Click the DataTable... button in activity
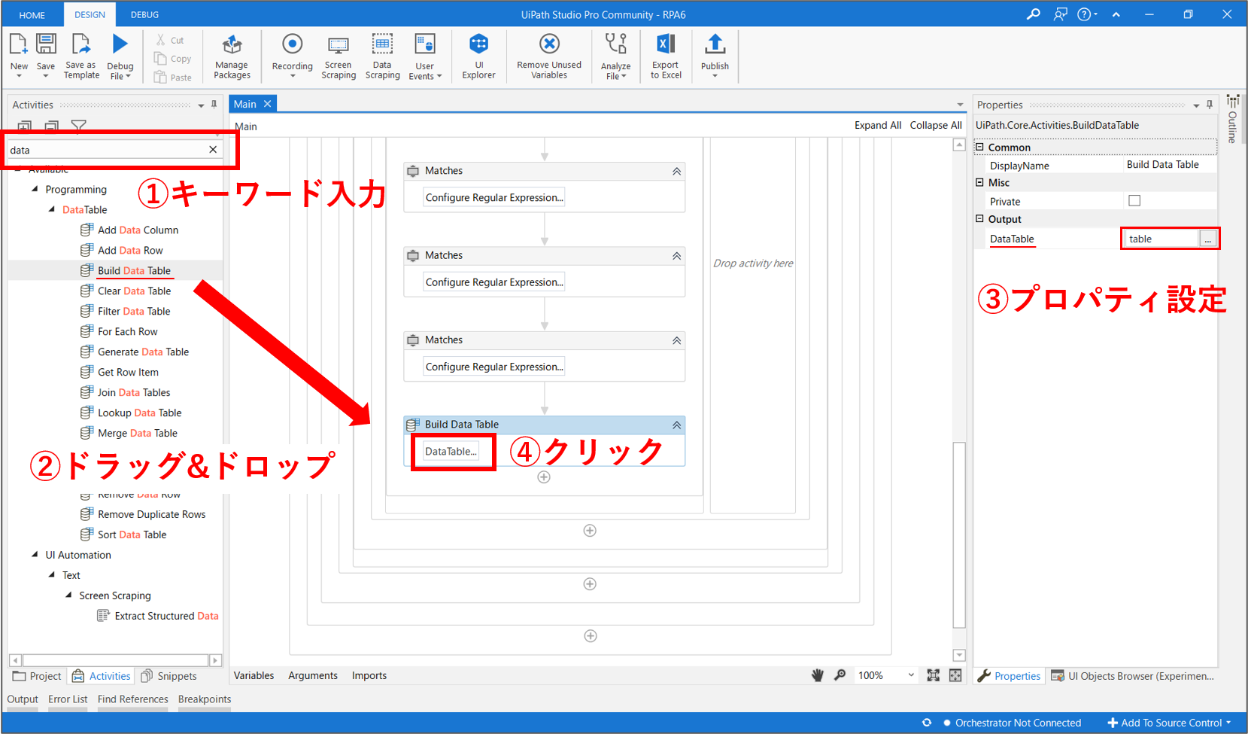The height and width of the screenshot is (734, 1248). [x=451, y=452]
